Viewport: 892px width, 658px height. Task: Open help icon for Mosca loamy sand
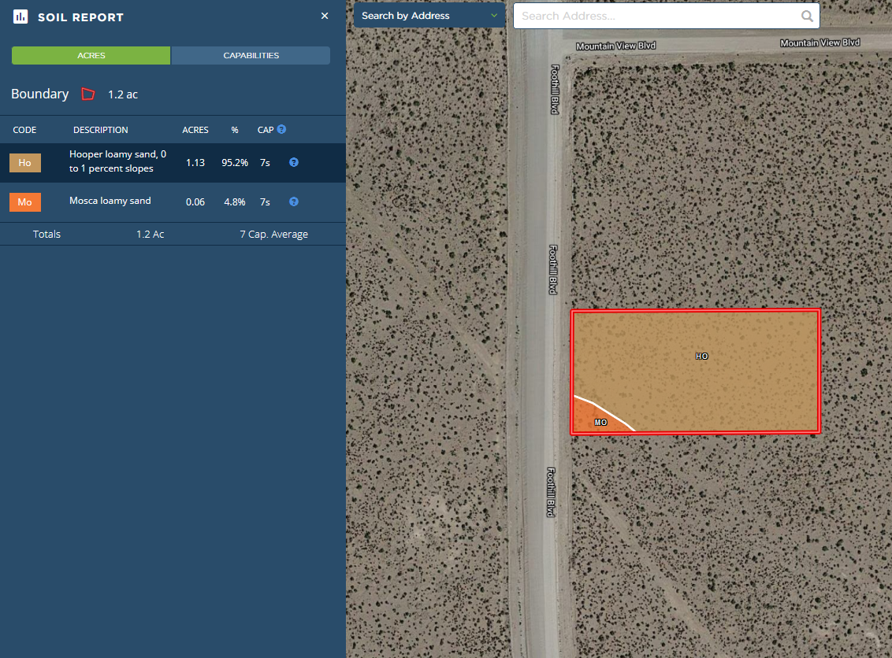294,201
